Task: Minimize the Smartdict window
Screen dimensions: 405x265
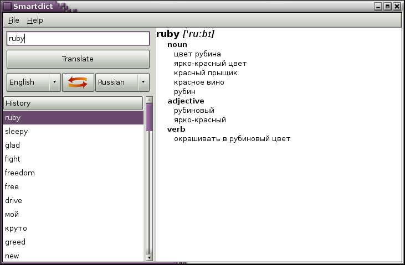Action: pos(378,6)
